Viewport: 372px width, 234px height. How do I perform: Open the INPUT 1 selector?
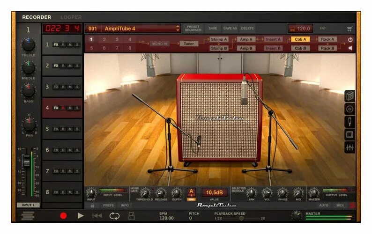click(x=28, y=205)
